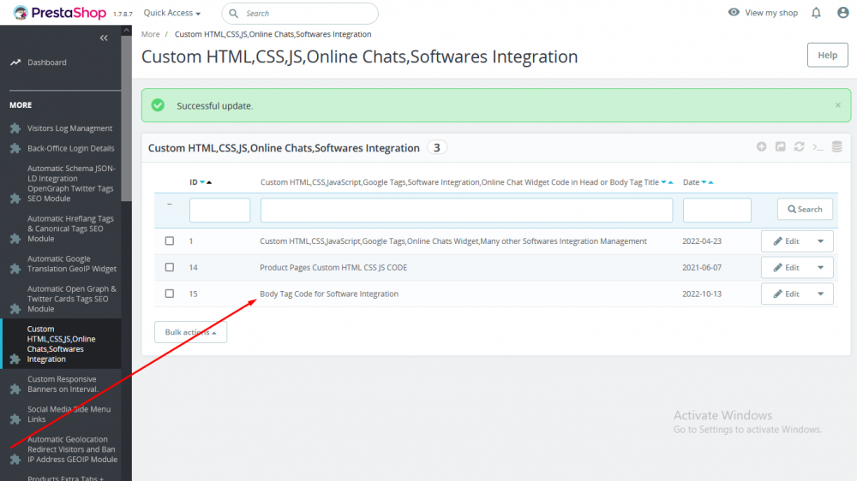This screenshot has width=857, height=481.
Task: Click the export to SQL Manager database icon
Action: pos(836,146)
